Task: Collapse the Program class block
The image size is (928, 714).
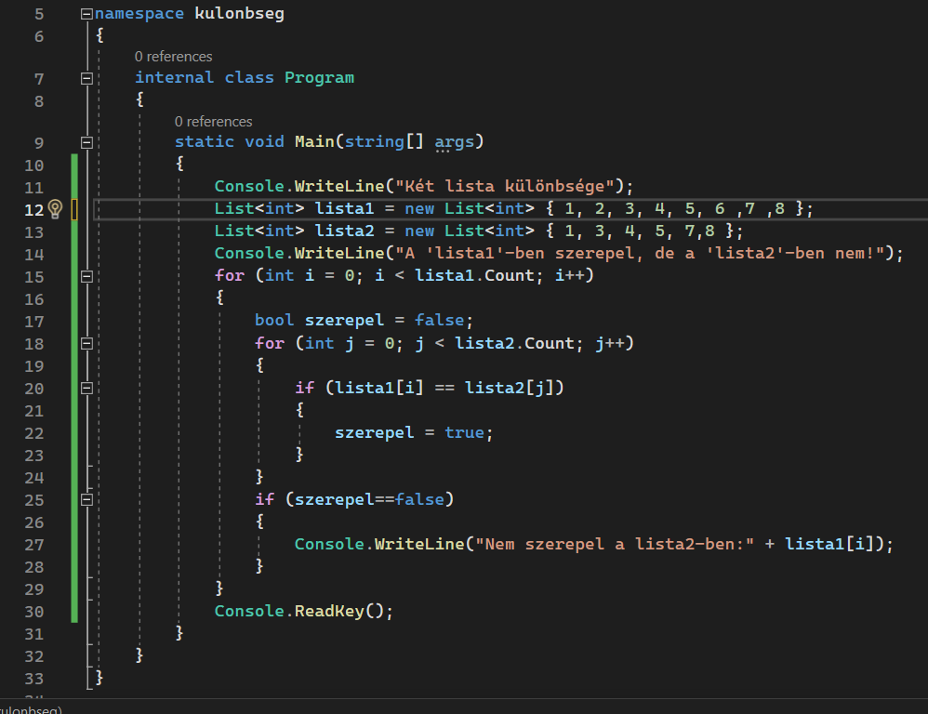Action: [87, 78]
